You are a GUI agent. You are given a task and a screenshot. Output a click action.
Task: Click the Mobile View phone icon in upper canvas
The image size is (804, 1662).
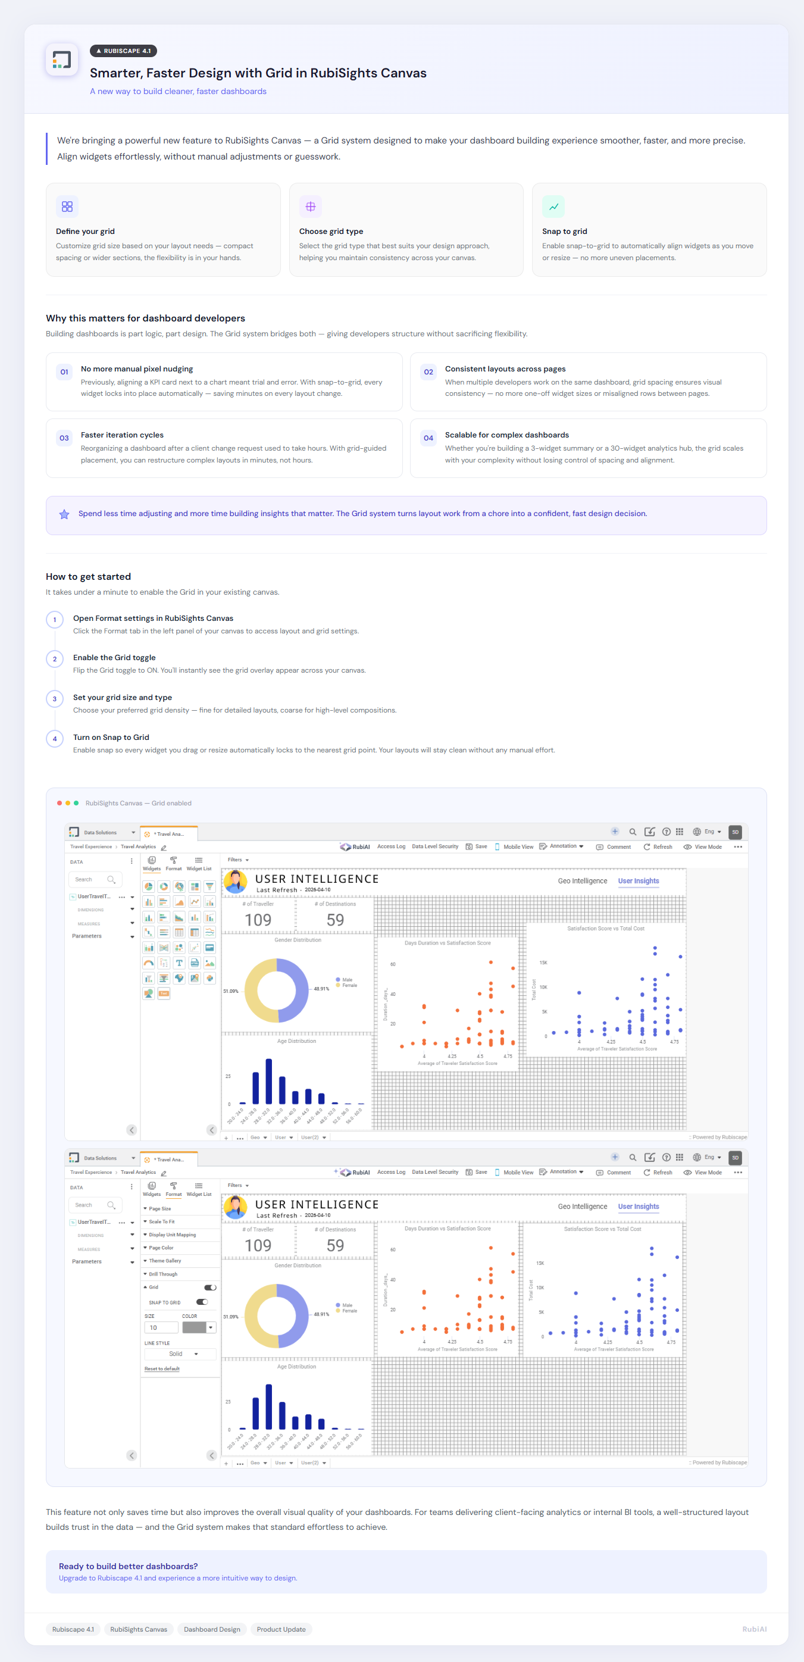[x=497, y=846]
